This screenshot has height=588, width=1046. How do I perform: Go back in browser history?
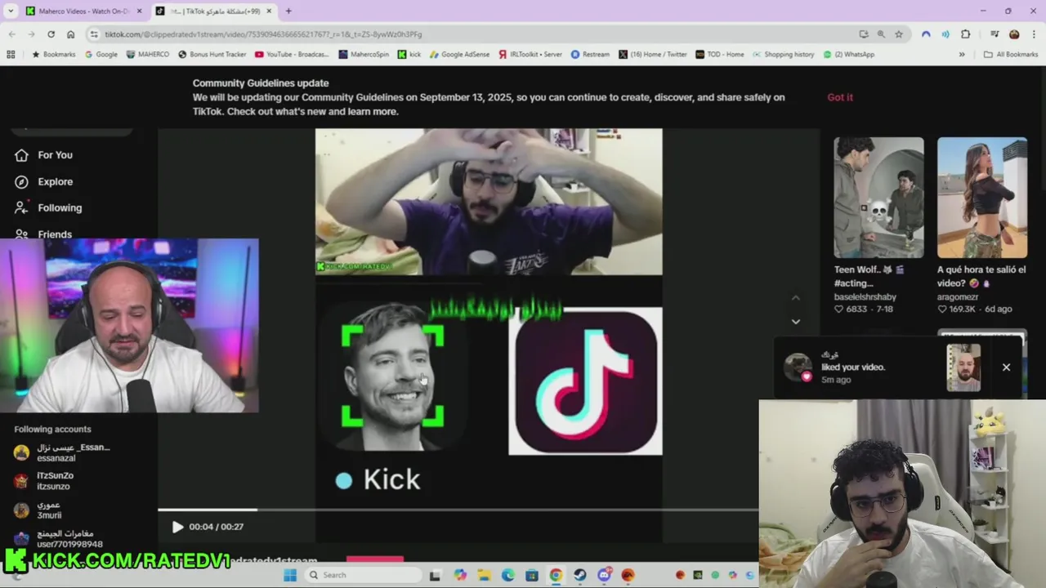(11, 34)
